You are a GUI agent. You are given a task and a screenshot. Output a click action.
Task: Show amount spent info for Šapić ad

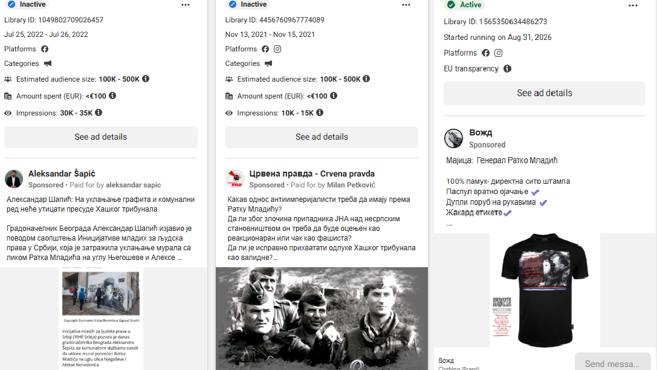point(112,96)
